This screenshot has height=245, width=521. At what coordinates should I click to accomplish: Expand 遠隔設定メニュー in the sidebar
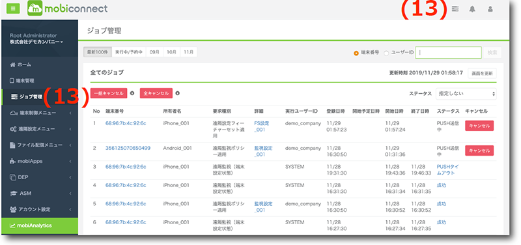click(40, 129)
